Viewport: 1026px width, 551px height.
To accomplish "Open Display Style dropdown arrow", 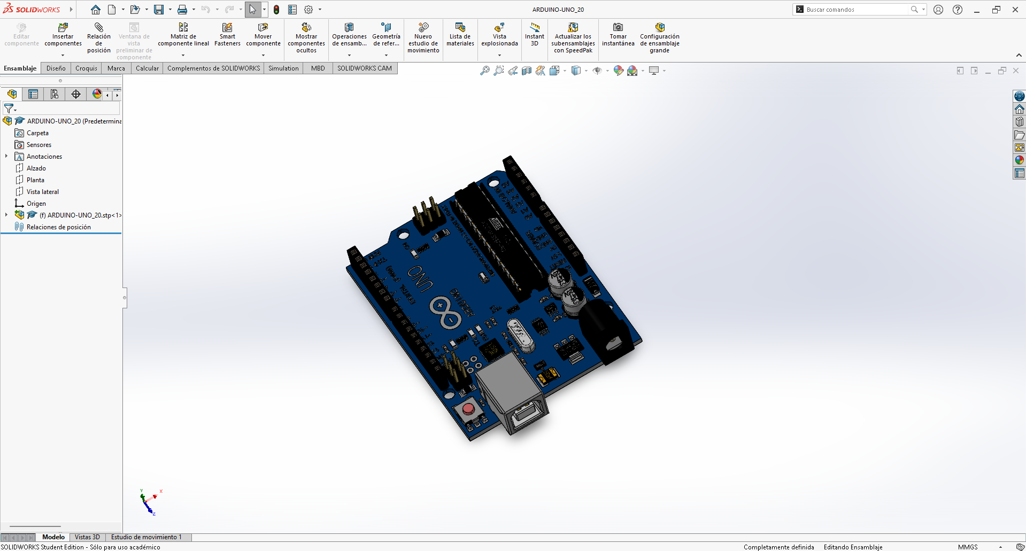I will click(586, 71).
